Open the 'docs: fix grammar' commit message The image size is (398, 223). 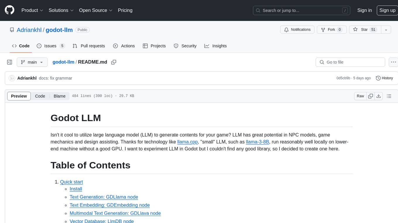click(x=56, y=78)
